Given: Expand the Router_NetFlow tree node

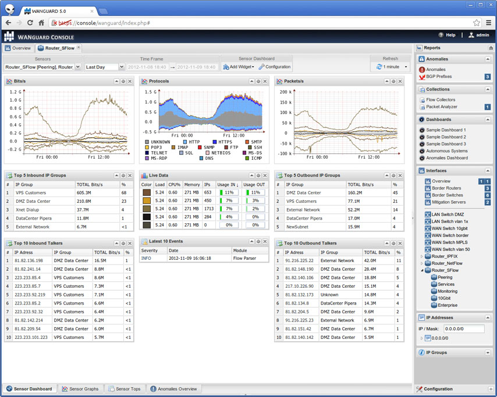Looking at the screenshot, I should (x=422, y=263).
